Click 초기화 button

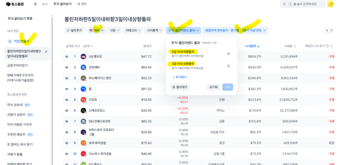coord(214,87)
